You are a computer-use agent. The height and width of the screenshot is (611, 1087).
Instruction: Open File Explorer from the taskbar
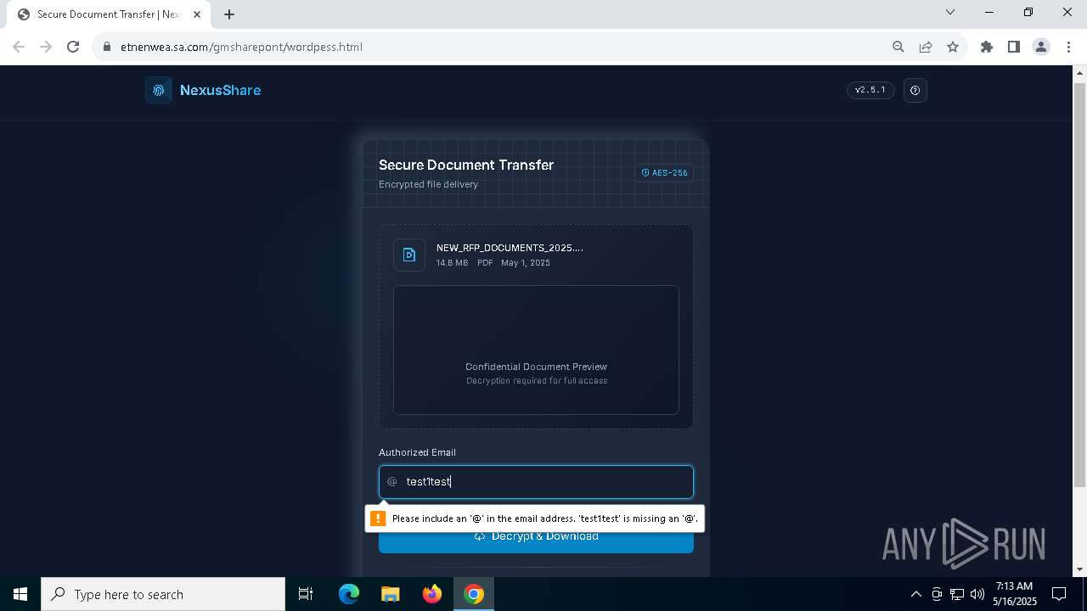point(390,594)
